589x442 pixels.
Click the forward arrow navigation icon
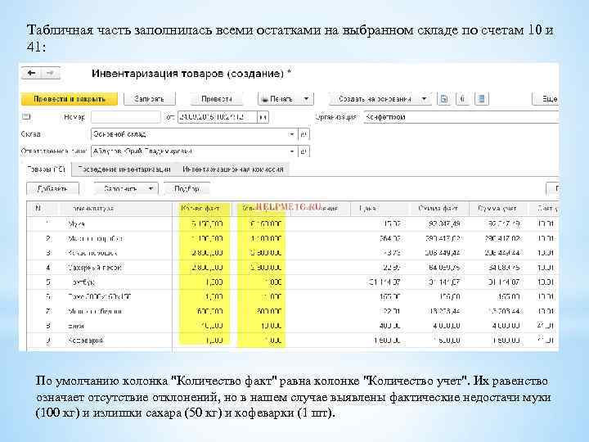click(50, 73)
